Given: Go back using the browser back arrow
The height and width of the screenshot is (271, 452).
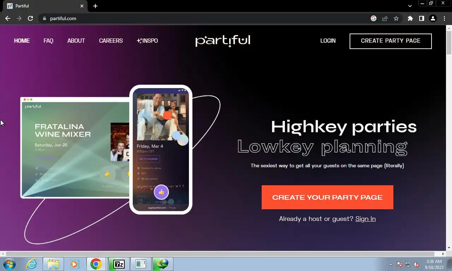Looking at the screenshot, I should coord(8,18).
